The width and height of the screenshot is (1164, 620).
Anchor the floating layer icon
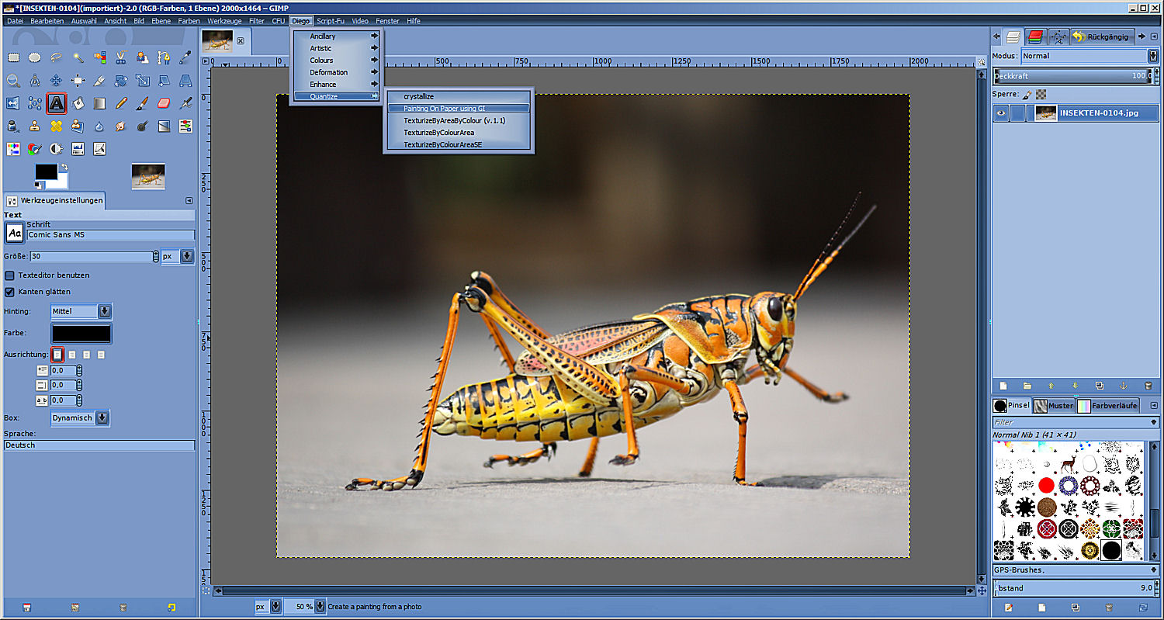[1124, 386]
